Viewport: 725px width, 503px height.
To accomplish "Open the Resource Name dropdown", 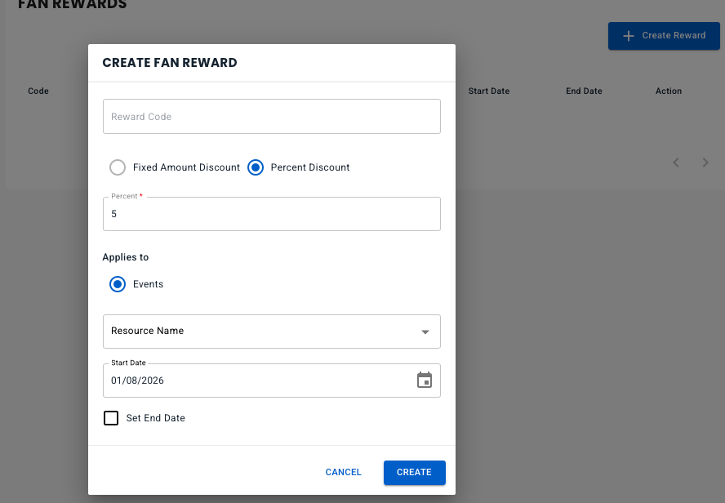I will 261,332.
